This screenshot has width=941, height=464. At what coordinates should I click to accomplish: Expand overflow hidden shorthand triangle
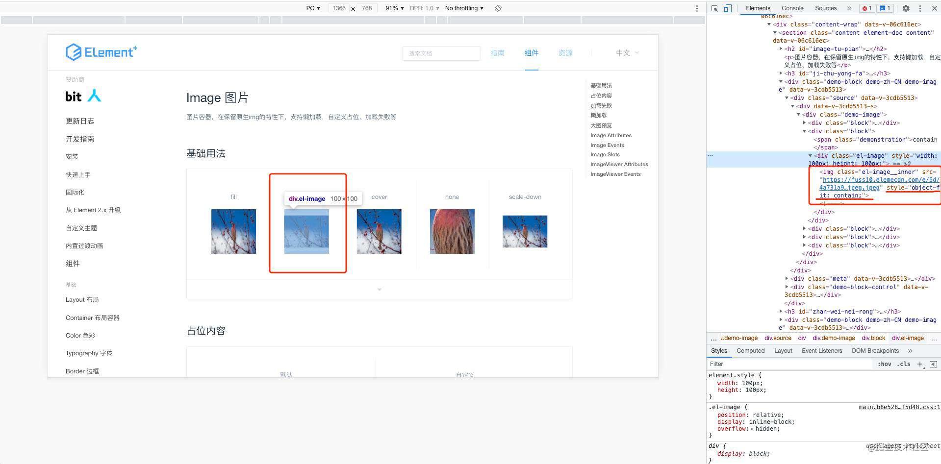tap(752, 429)
